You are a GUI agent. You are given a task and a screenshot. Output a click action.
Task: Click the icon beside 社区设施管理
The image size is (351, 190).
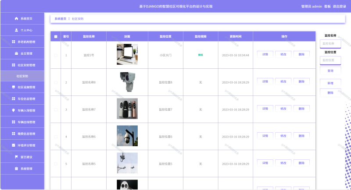pyautogui.click(x=14, y=87)
